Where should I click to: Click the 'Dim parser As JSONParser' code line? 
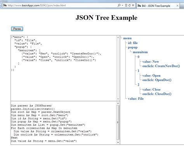pyautogui.click(x=31, y=106)
